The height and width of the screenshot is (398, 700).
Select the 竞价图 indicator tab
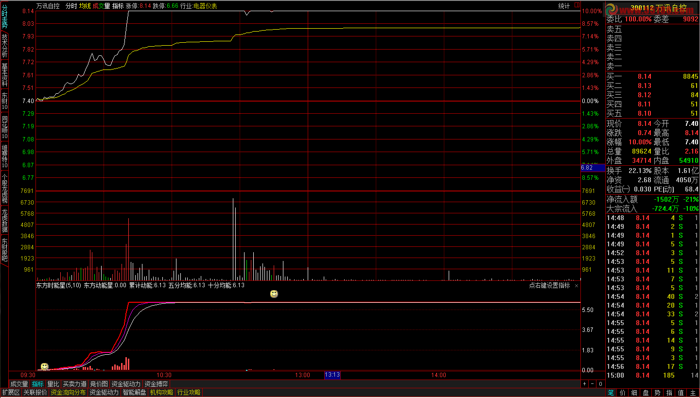(99, 384)
